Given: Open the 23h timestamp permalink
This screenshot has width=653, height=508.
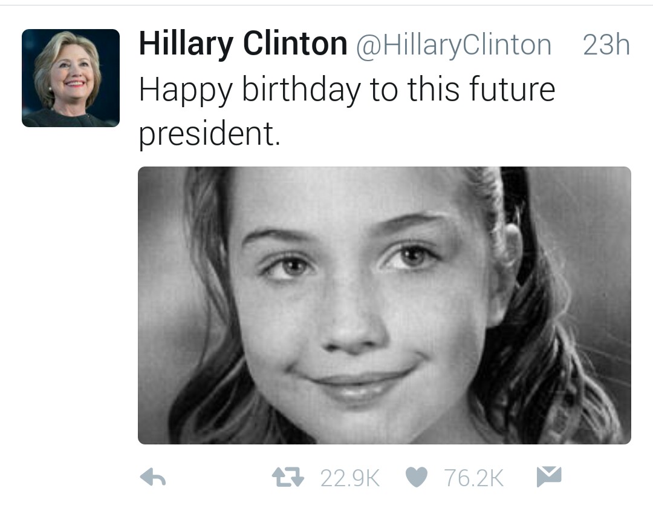Looking at the screenshot, I should (606, 45).
